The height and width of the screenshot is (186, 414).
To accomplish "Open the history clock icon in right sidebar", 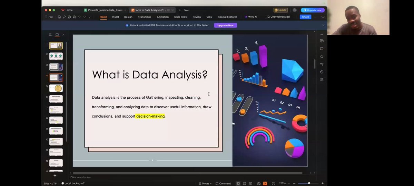I will 322,72.
